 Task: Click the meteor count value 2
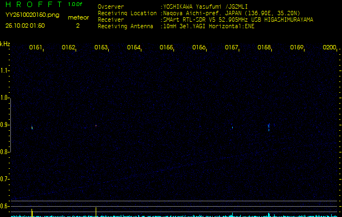click(x=78, y=25)
